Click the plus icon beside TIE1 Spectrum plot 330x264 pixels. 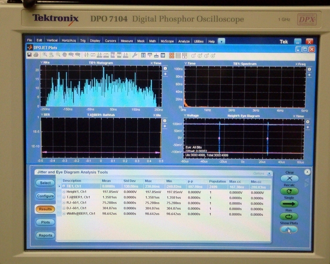tap(309, 75)
